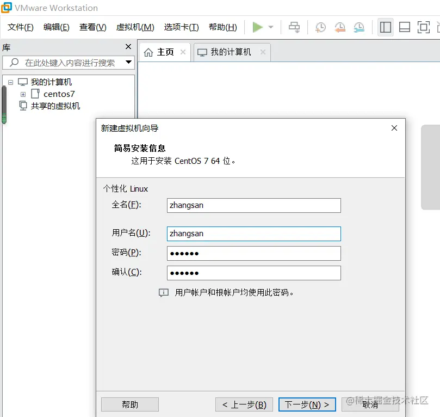Viewport: 440px width, 417px height.
Task: Open the 查看(V) menu
Action: (93, 27)
